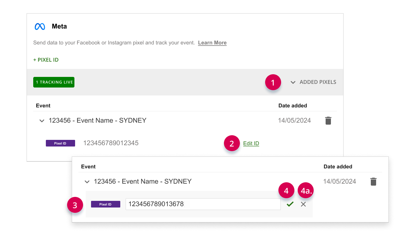
Task: Collapse the Added Pixels section
Action: click(x=313, y=82)
